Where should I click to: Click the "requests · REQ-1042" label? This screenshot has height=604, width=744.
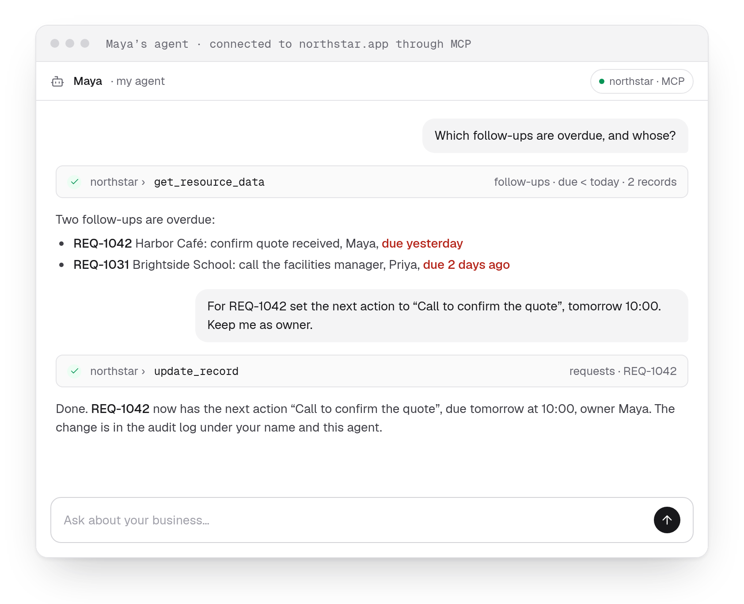click(x=623, y=371)
